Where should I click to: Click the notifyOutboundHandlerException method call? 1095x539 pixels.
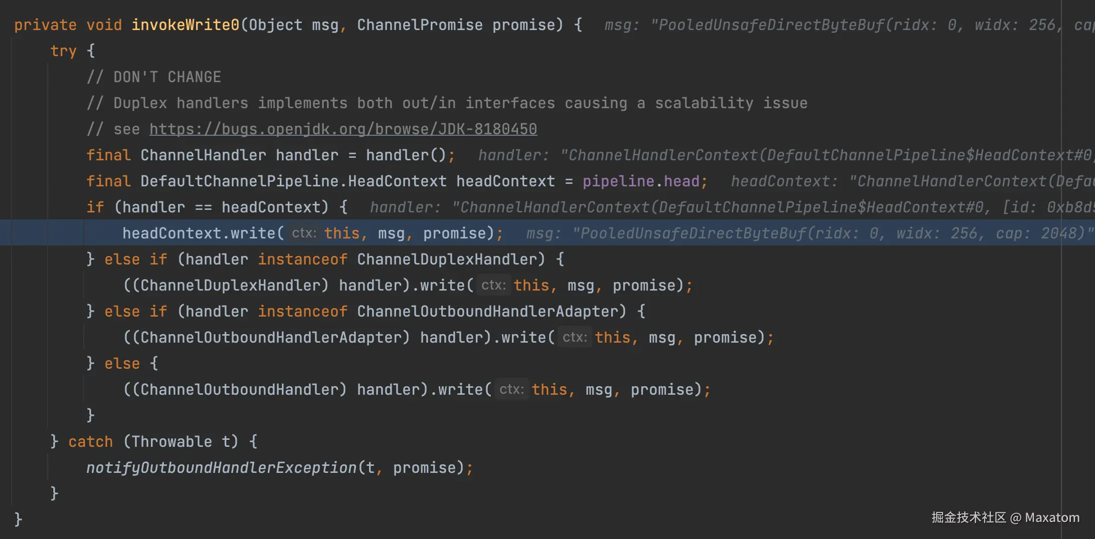[221, 468]
